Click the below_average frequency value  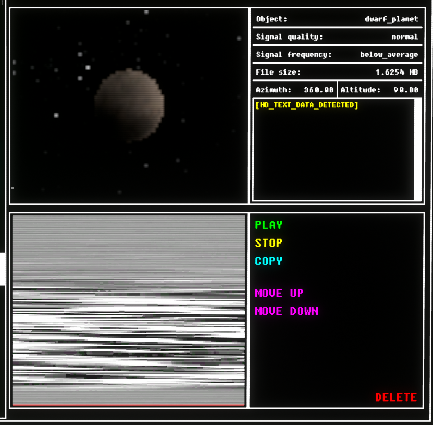click(389, 55)
